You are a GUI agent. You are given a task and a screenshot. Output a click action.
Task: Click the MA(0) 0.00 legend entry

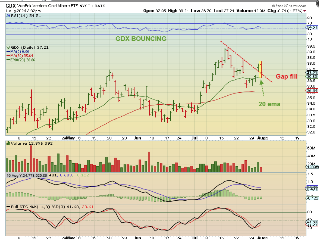[19, 51]
